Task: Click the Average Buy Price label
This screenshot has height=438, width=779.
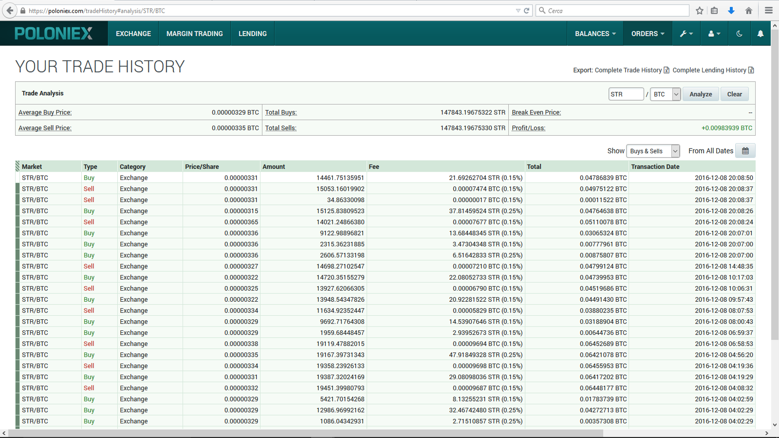Action: [45, 112]
